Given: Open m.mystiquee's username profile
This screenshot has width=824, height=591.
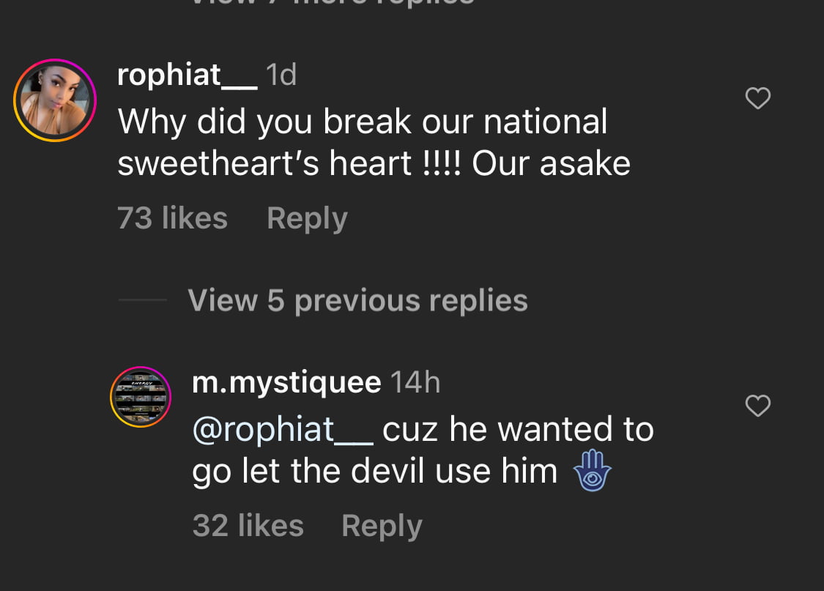Looking at the screenshot, I should tap(286, 381).
